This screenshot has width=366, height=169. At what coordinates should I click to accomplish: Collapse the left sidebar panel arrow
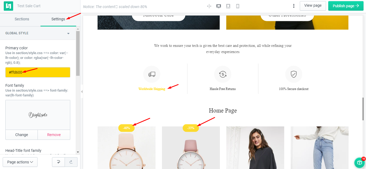point(82,92)
